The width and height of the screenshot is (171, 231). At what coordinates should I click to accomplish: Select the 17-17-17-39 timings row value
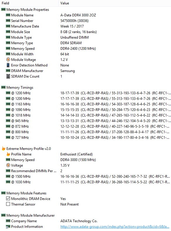(x=116, y=99)
